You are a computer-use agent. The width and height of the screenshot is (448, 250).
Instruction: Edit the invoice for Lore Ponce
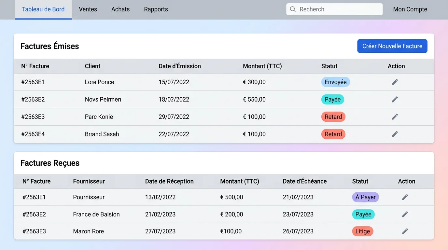click(395, 82)
